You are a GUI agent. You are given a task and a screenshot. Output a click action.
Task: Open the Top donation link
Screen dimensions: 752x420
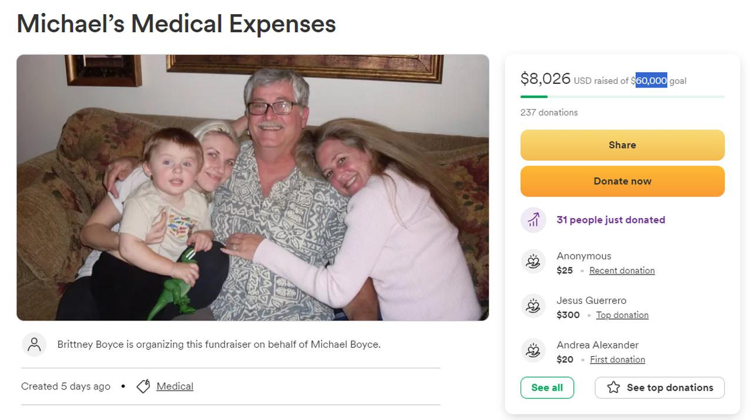(x=622, y=315)
